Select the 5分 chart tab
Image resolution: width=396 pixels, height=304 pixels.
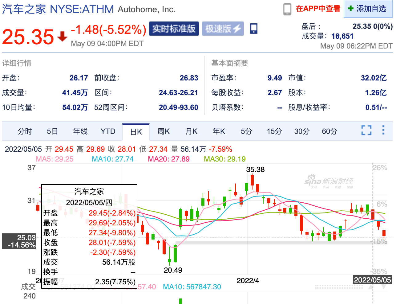click(246, 131)
